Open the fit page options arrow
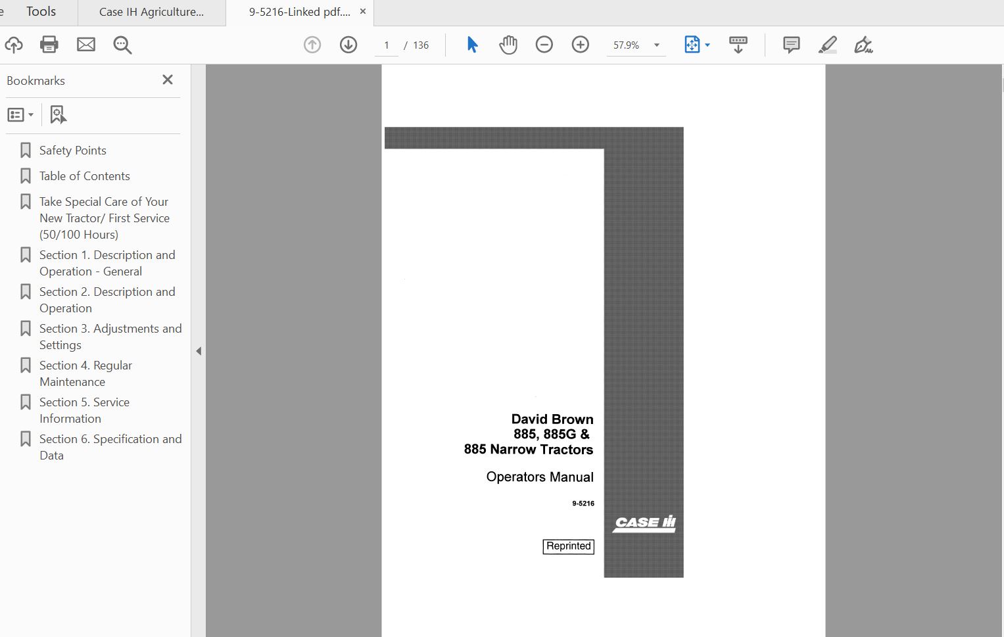The height and width of the screenshot is (637, 1004). 707,45
